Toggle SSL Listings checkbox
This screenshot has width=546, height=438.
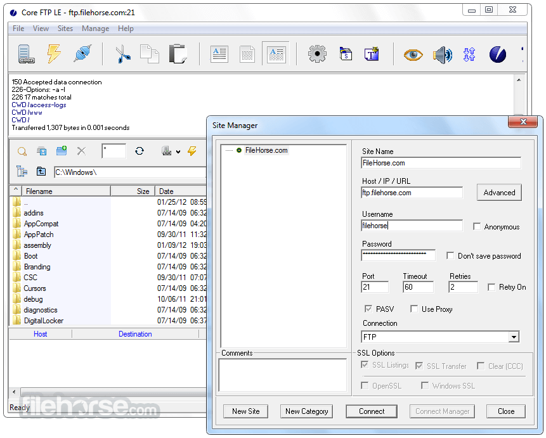coord(365,365)
